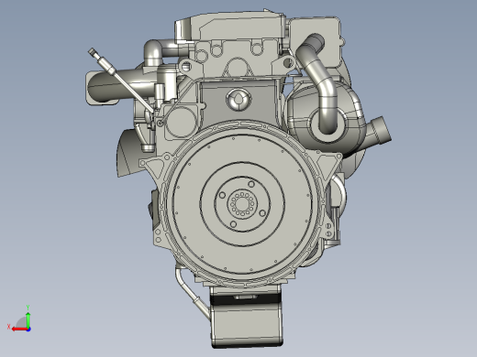477x357 pixels.
Task: Select the curved turbo intake pipe at right
Action: (319, 84)
